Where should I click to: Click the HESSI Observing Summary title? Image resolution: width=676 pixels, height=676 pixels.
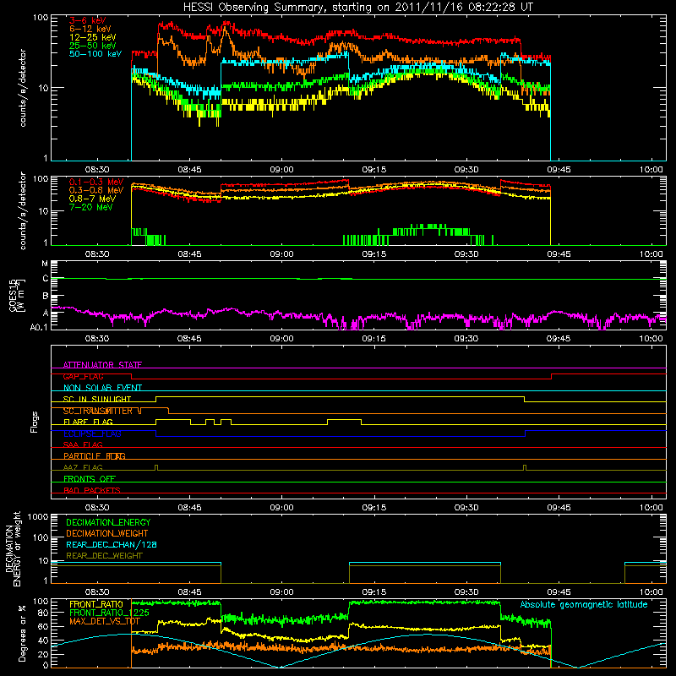(x=357, y=8)
